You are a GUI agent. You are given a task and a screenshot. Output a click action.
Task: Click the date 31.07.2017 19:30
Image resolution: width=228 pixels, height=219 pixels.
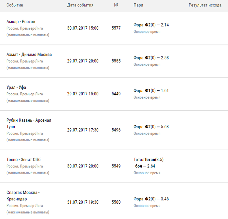pos(83,202)
